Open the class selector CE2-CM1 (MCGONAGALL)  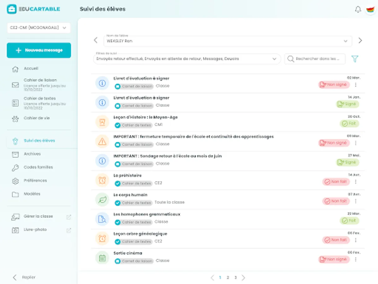pos(39,28)
